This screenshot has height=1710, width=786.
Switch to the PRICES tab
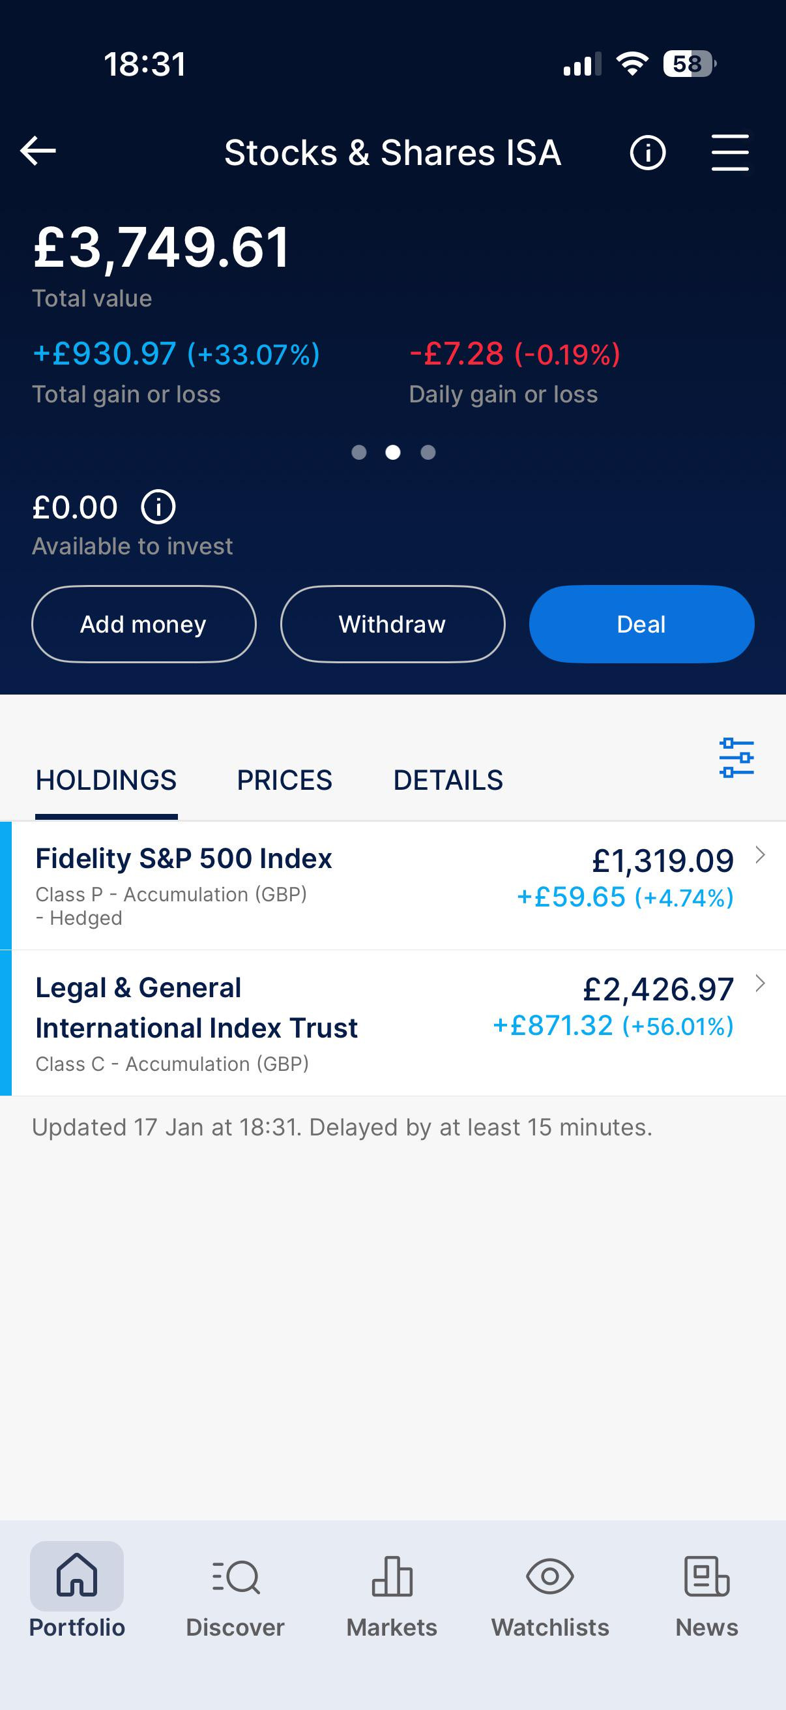click(285, 780)
